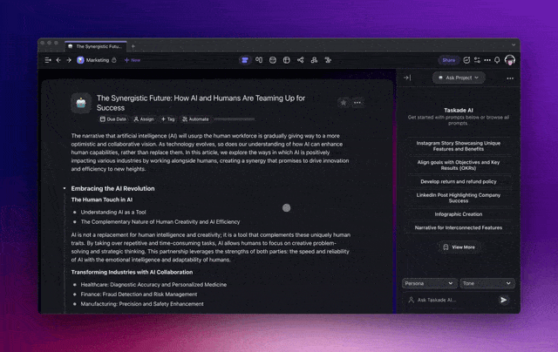
Task: Send the AI message arrow
Action: point(504,300)
